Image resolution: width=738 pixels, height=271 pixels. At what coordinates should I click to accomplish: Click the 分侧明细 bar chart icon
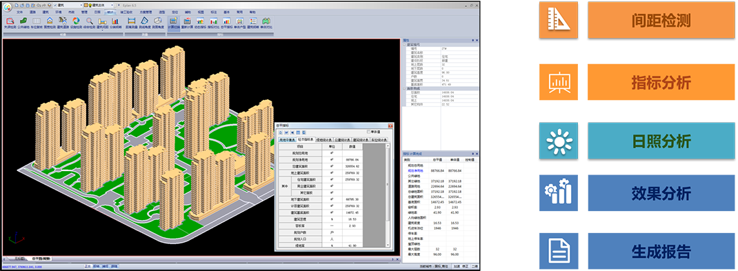coord(116,21)
